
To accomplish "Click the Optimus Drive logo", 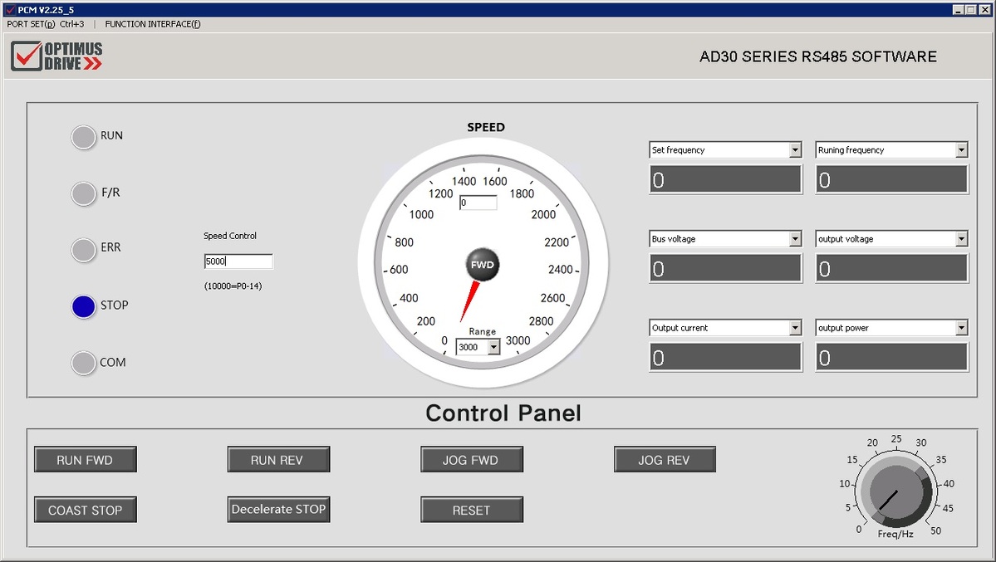I will [x=57, y=56].
